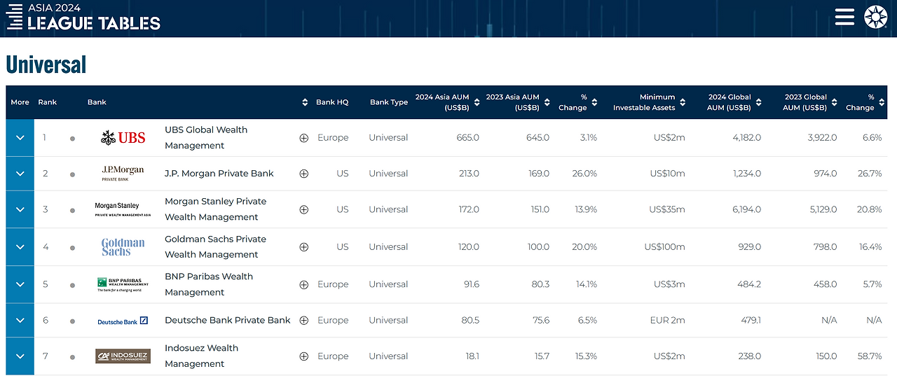
Task: Click the Morgan Stanley Private Wealth Management name
Action: click(x=215, y=209)
